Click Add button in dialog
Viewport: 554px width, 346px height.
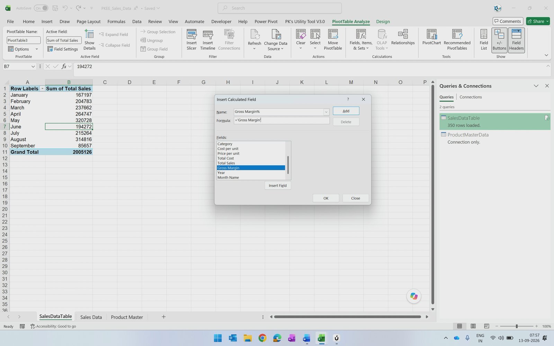[346, 111]
